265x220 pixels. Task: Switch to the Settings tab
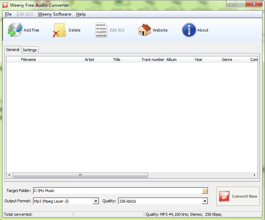(x=30, y=50)
